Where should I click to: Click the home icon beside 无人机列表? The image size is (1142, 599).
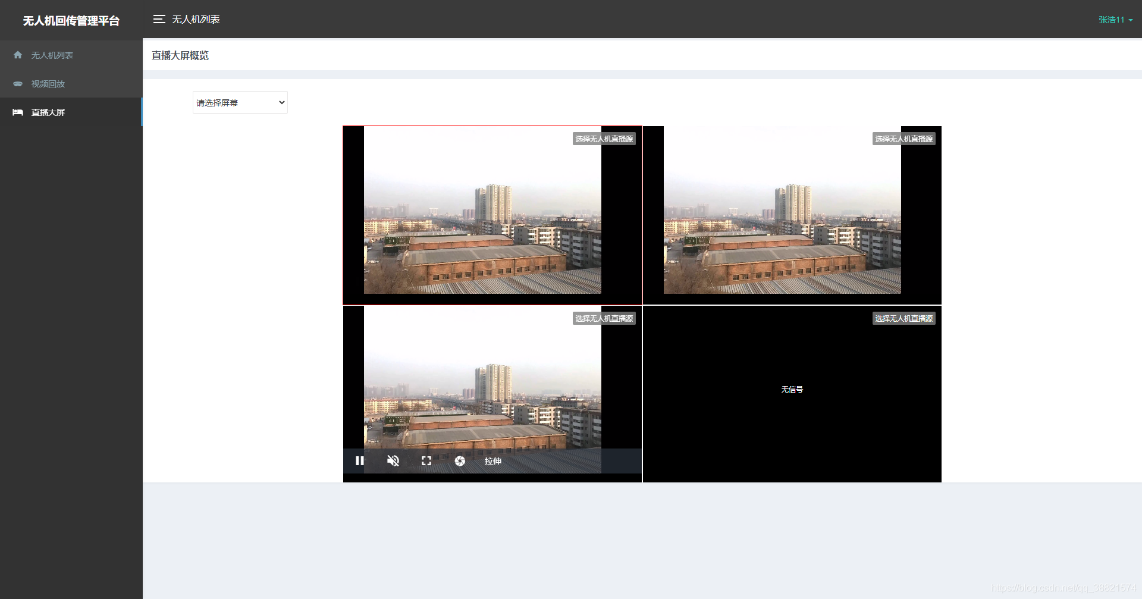point(18,55)
